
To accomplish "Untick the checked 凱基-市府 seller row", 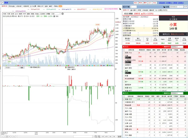I will [123, 99].
